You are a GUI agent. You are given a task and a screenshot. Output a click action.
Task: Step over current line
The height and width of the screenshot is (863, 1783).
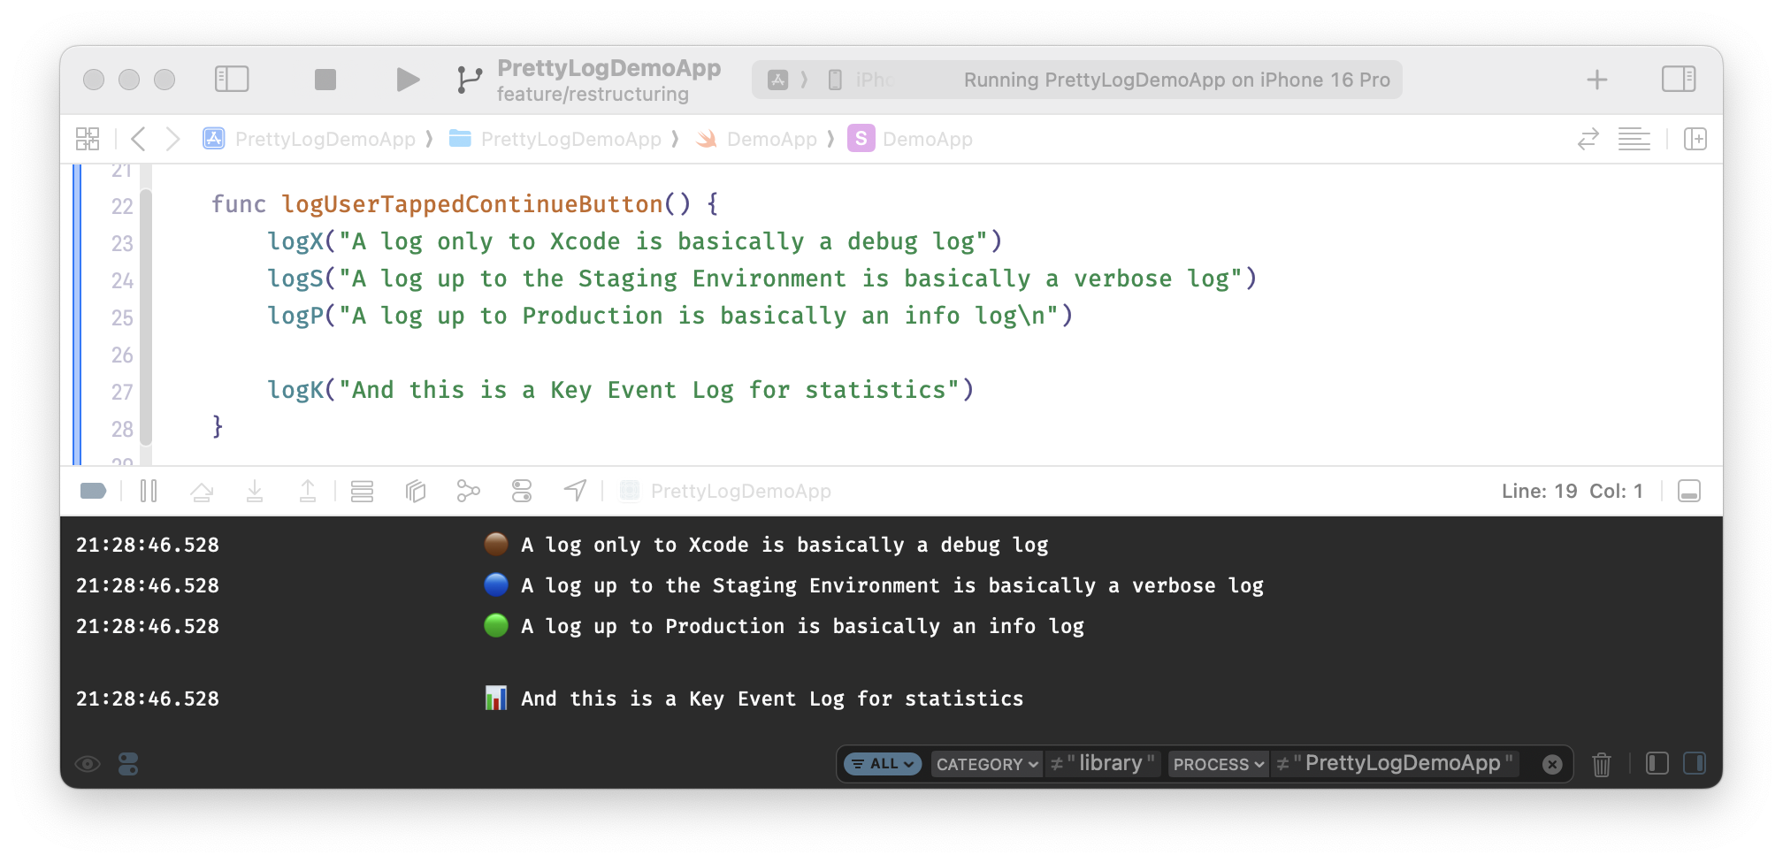pos(202,491)
